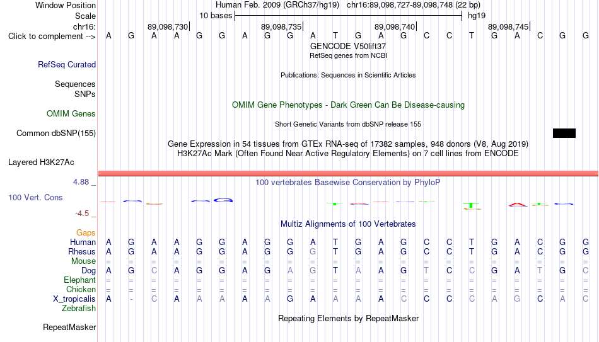Select the Zebrafish species row label

(x=79, y=309)
